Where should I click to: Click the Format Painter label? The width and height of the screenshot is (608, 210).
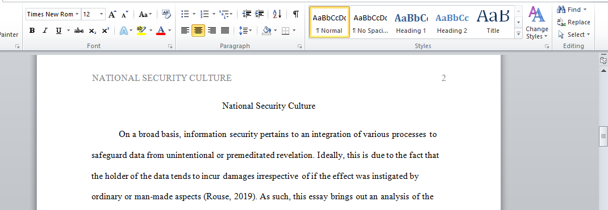pos(9,35)
